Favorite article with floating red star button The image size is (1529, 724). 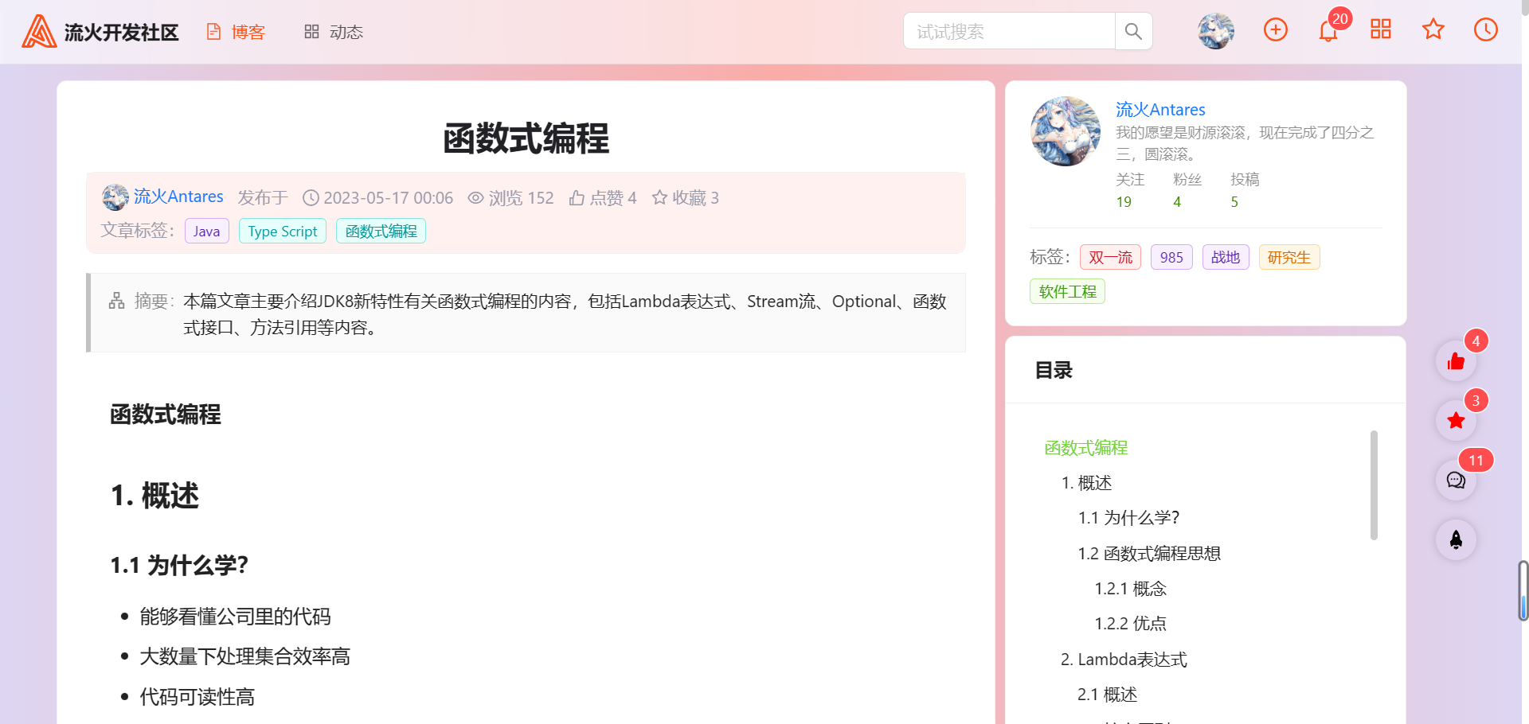coord(1456,421)
